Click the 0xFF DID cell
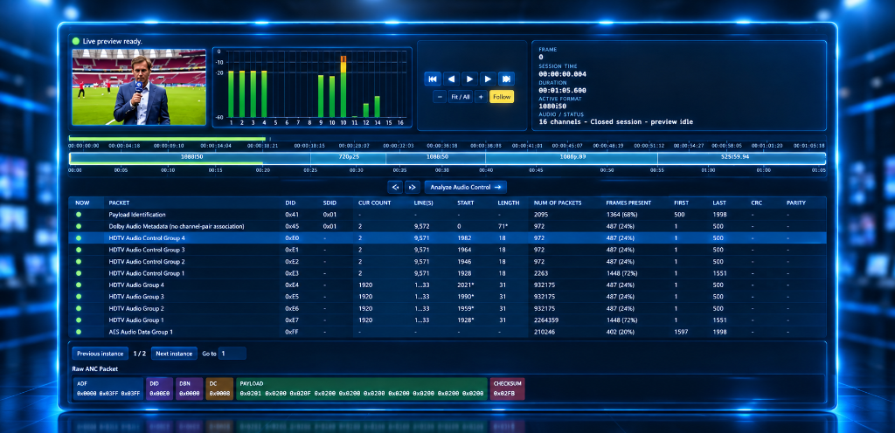Screen dimensions: 895x433 coord(291,332)
